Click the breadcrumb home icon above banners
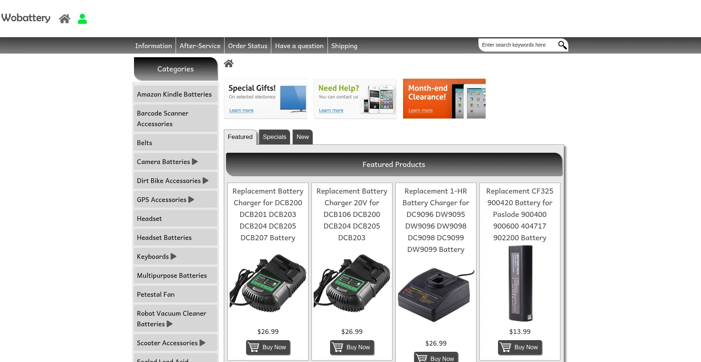The height and width of the screenshot is (362, 701). click(229, 63)
